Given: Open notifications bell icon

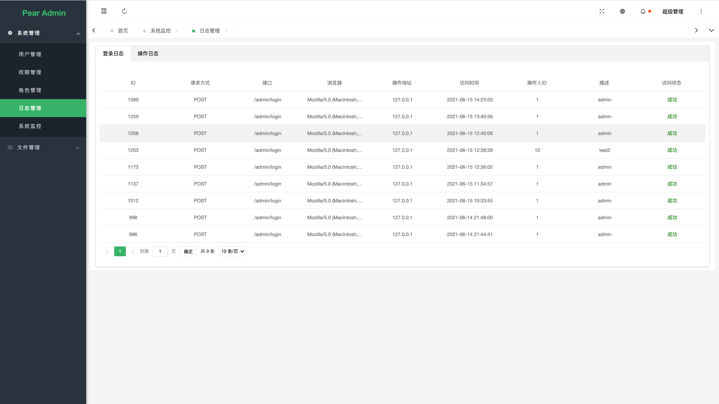Looking at the screenshot, I should click(x=643, y=11).
